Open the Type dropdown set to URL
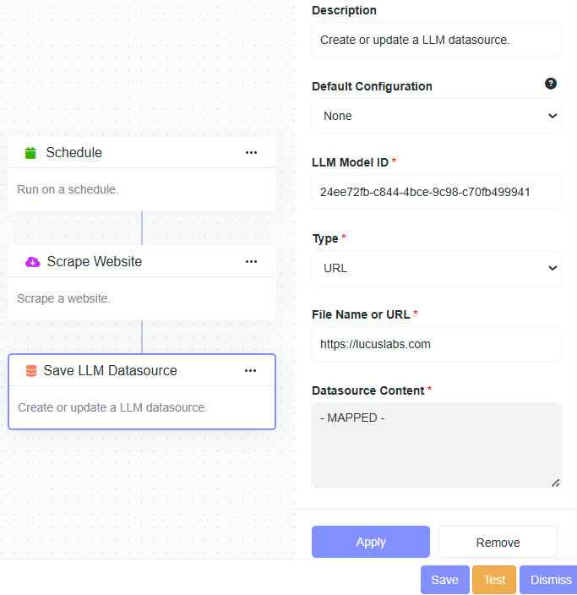 pos(436,268)
